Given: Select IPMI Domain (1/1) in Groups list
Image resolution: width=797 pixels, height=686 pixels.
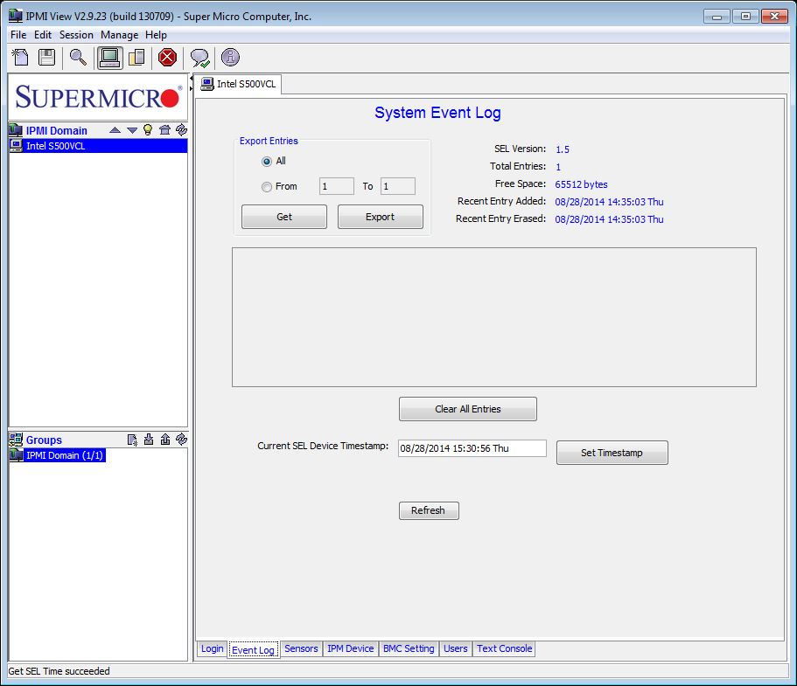Looking at the screenshot, I should click(58, 455).
